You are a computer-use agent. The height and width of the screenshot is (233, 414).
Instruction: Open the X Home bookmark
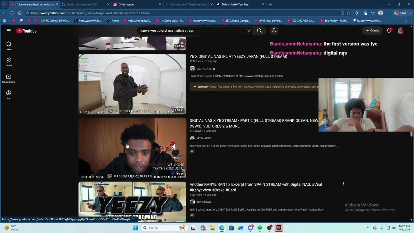pyautogui.click(x=113, y=21)
